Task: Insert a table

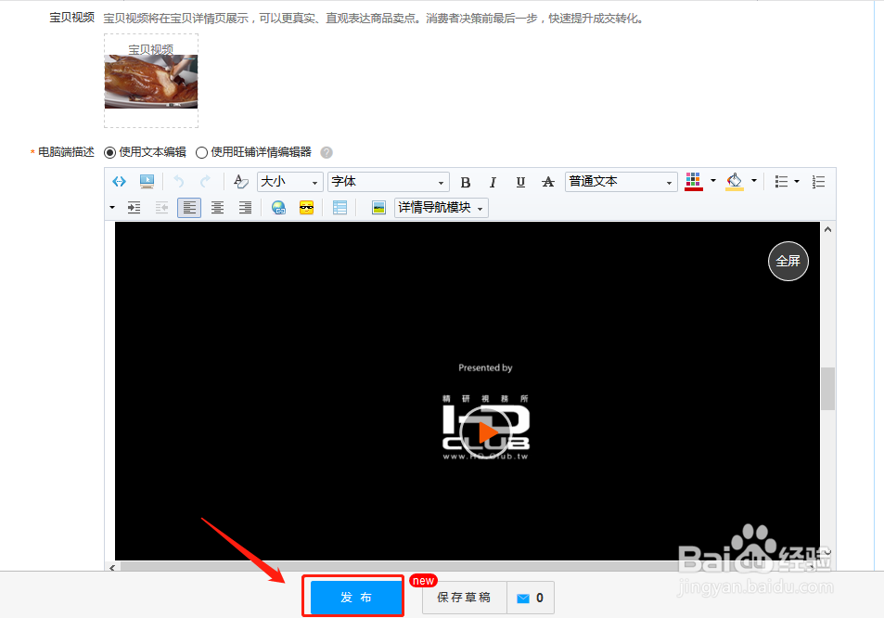Action: click(x=340, y=208)
